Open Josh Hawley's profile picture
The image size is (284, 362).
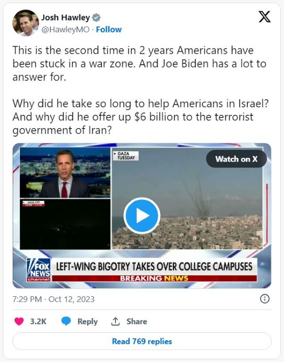[26, 23]
